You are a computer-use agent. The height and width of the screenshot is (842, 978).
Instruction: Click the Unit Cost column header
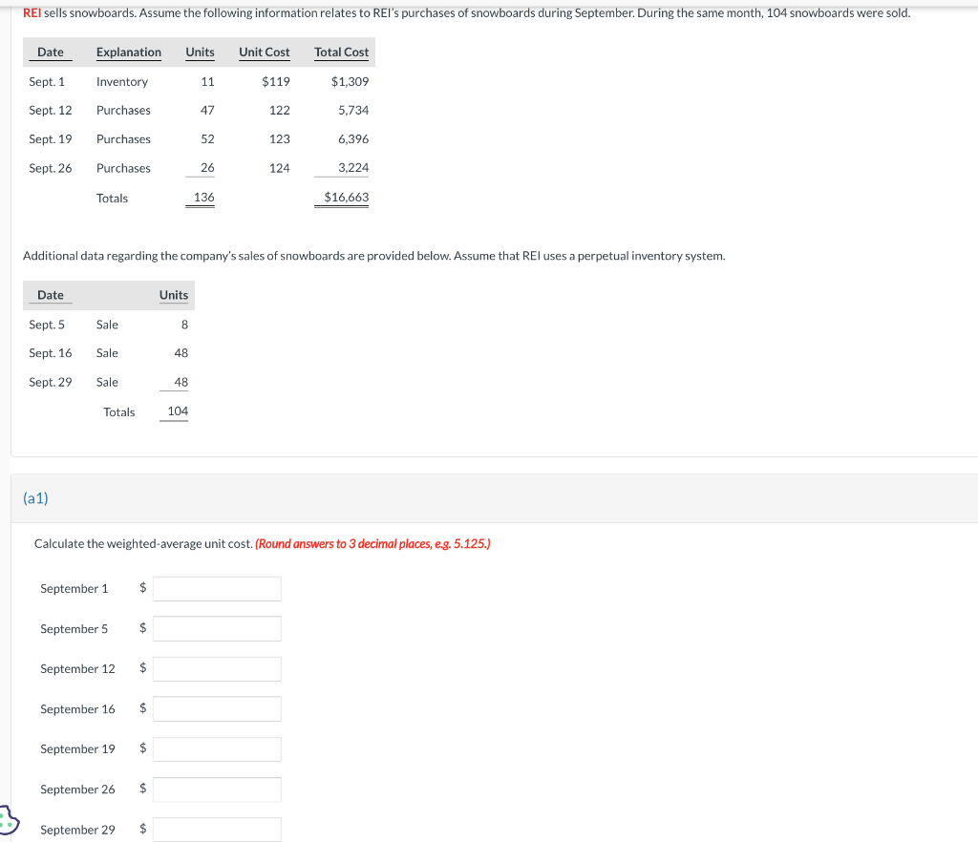coord(264,53)
